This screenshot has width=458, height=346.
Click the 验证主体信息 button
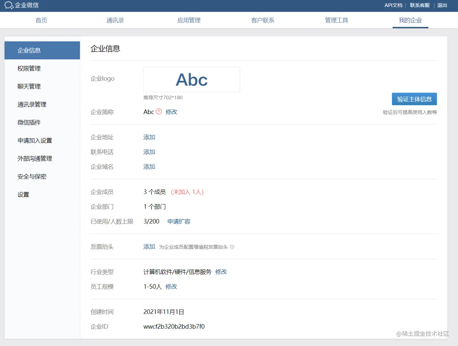pyautogui.click(x=414, y=99)
